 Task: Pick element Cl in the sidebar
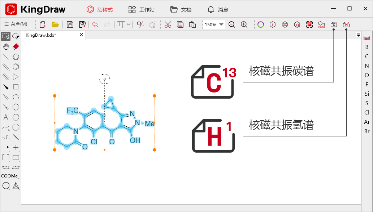click(x=367, y=112)
